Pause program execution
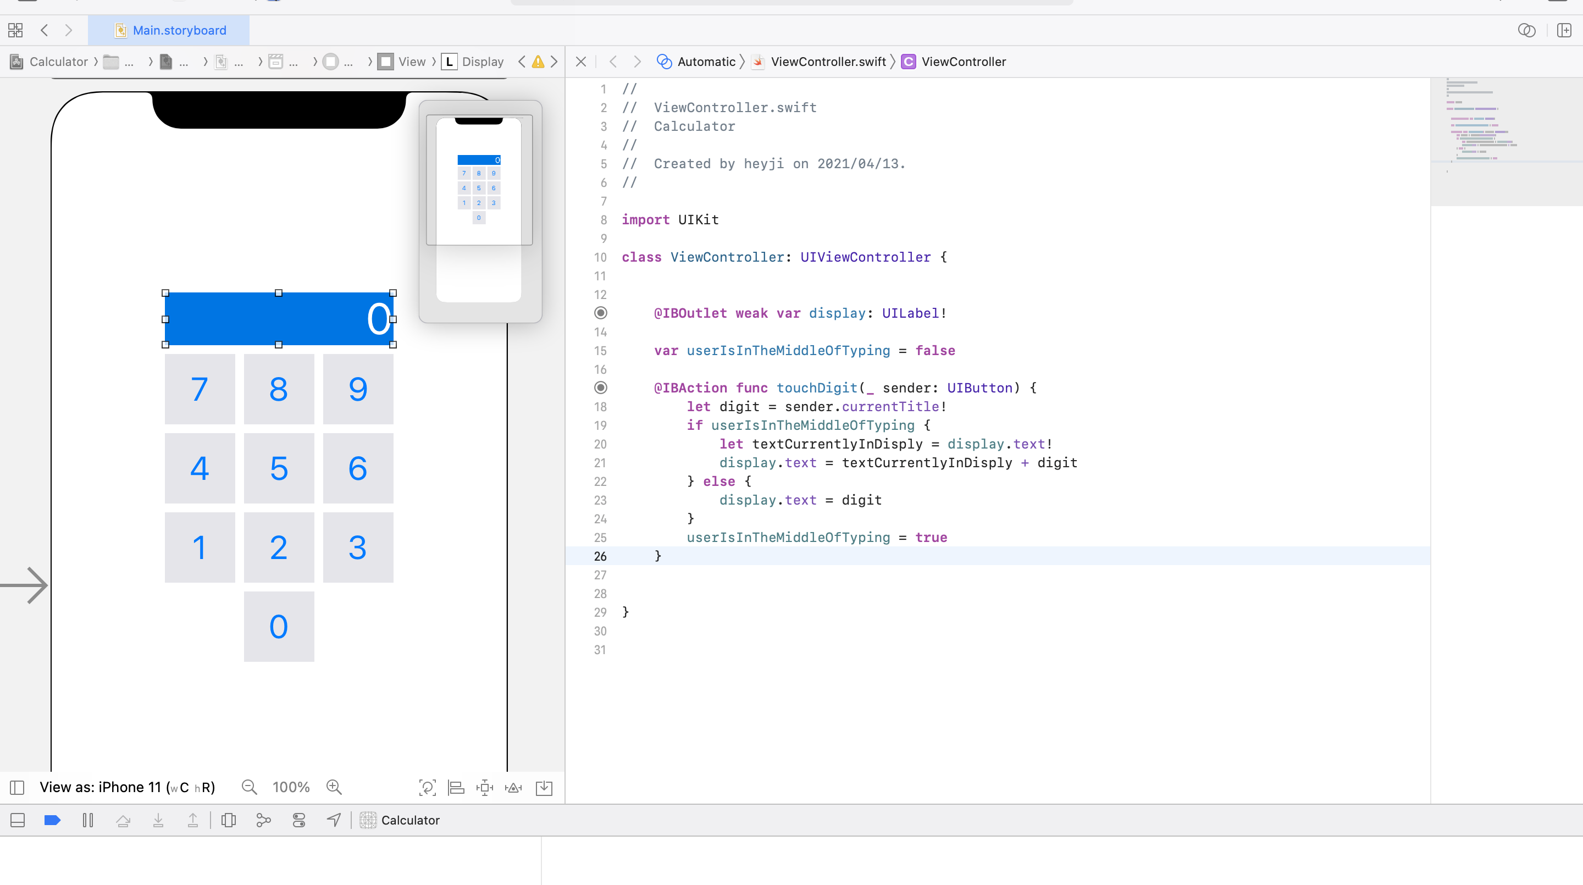Screen dimensions: 1583x885 point(88,820)
